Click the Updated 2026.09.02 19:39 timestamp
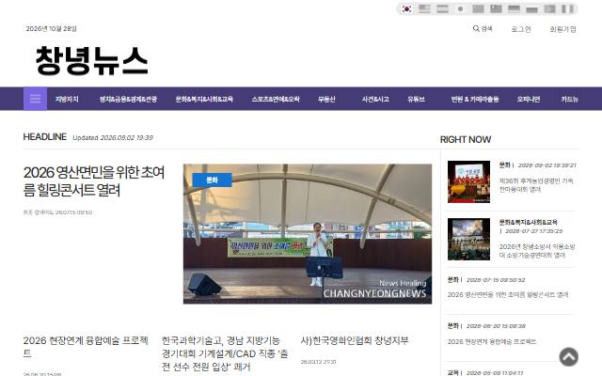This screenshot has height=376, width=602. [113, 137]
